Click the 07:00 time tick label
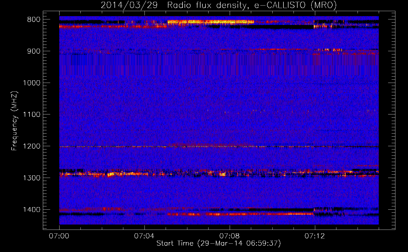This screenshot has height=252, width=408. click(x=59, y=236)
